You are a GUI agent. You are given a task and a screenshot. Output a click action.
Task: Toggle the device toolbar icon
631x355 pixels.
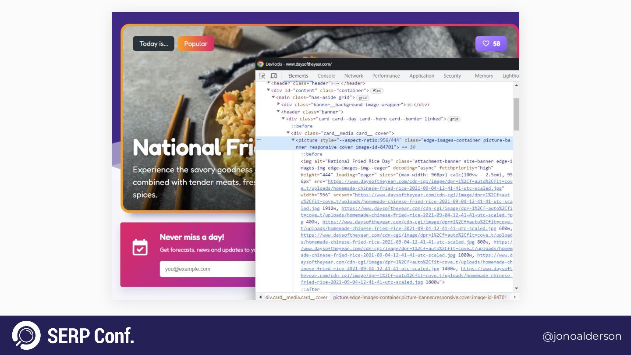273,76
